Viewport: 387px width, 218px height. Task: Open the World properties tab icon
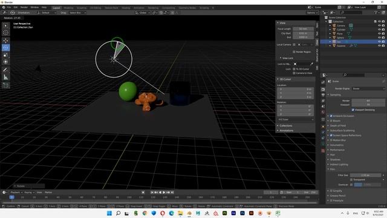(323, 112)
